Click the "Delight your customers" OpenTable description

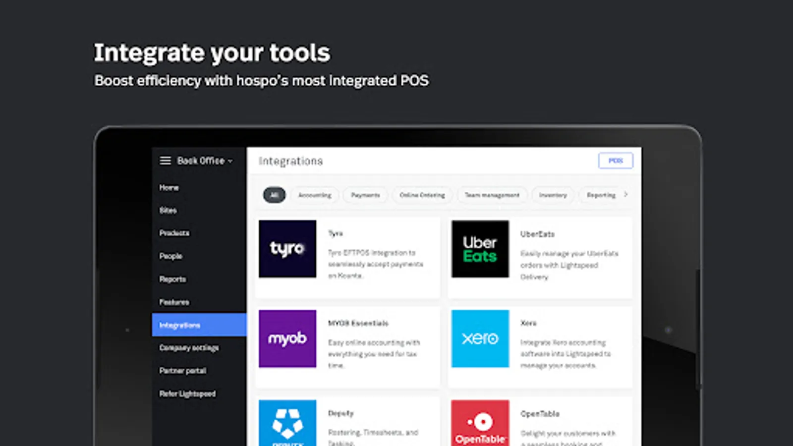pyautogui.click(x=568, y=438)
